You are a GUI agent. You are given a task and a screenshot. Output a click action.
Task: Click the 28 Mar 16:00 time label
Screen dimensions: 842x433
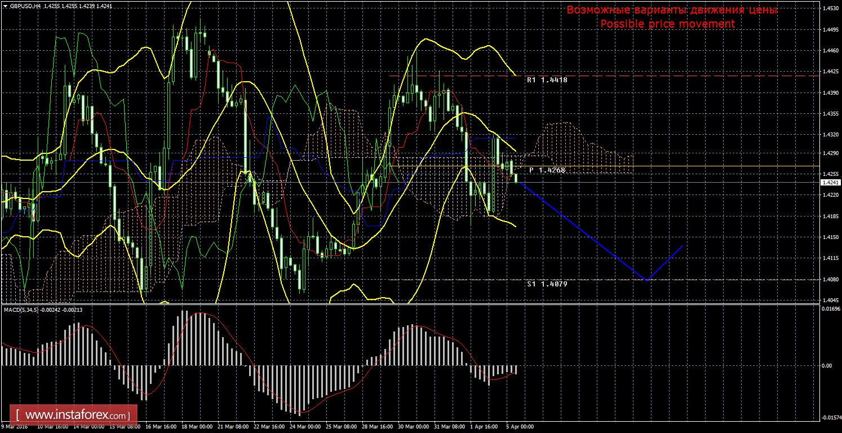pos(378,427)
